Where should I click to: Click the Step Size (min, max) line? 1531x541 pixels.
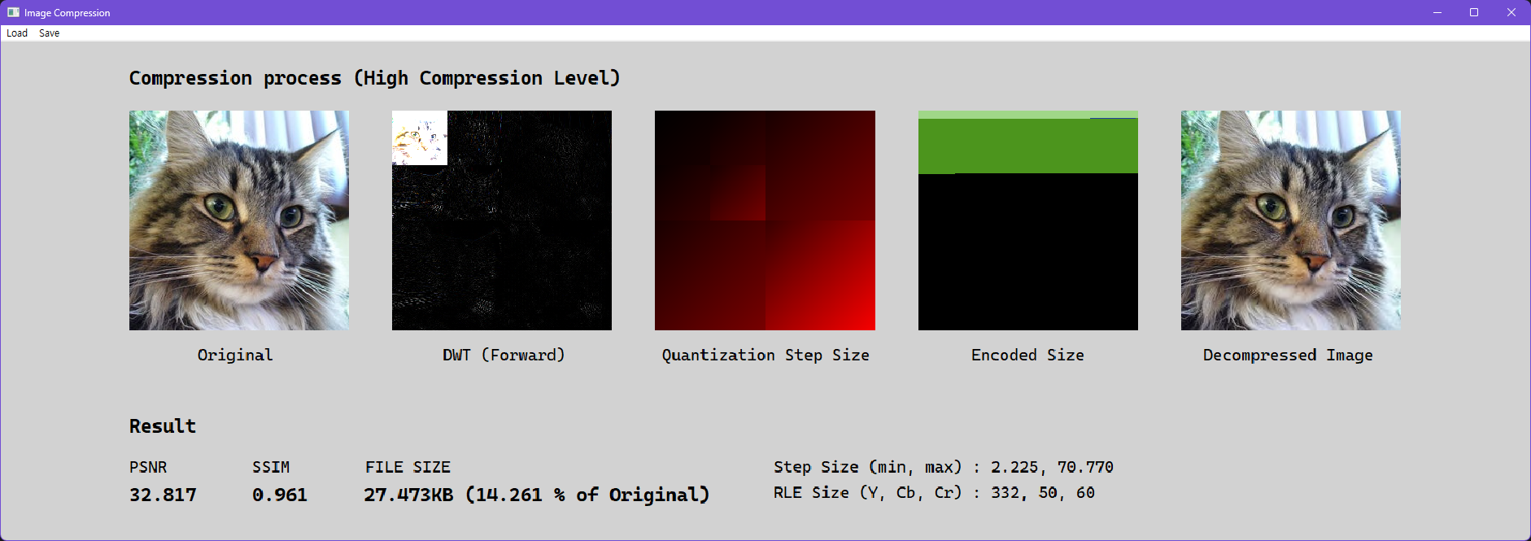click(x=944, y=467)
